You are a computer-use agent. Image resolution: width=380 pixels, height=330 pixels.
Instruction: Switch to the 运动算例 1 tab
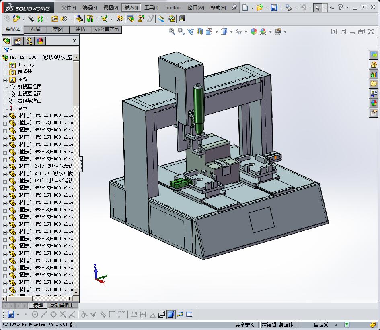[61, 305]
